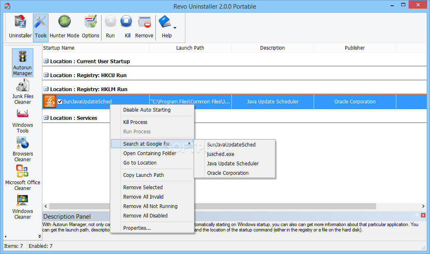Screen dimensions: 430x254
Task: Click the Java Update Scheduler cell
Action: coord(273,101)
